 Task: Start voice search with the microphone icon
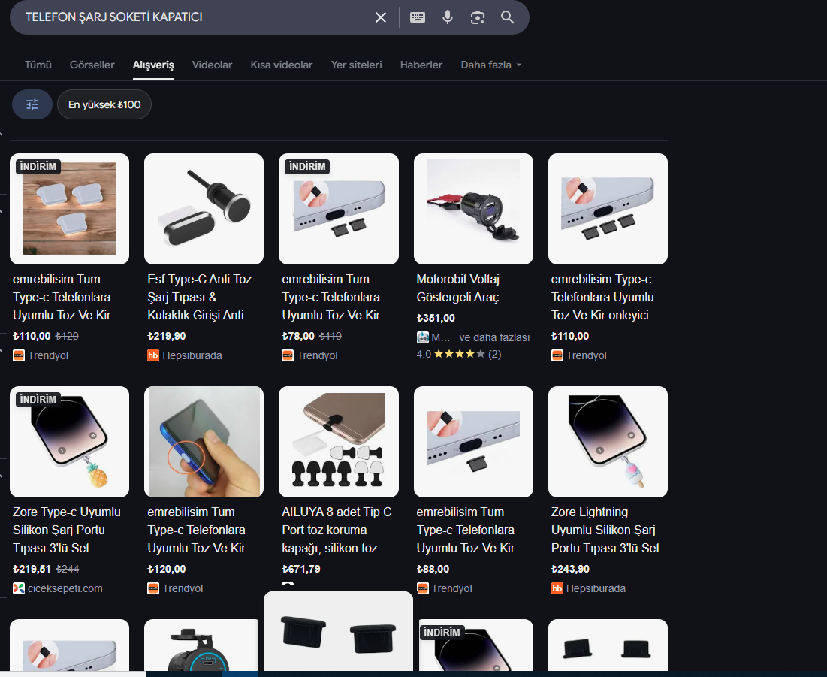point(447,17)
